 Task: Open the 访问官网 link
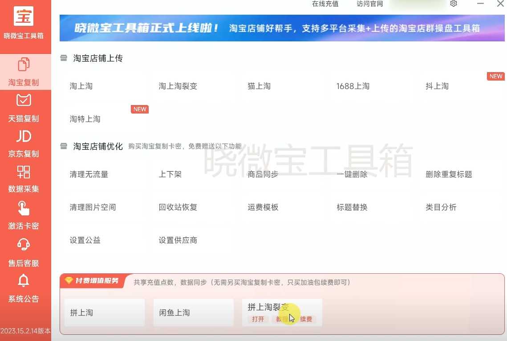(x=369, y=4)
